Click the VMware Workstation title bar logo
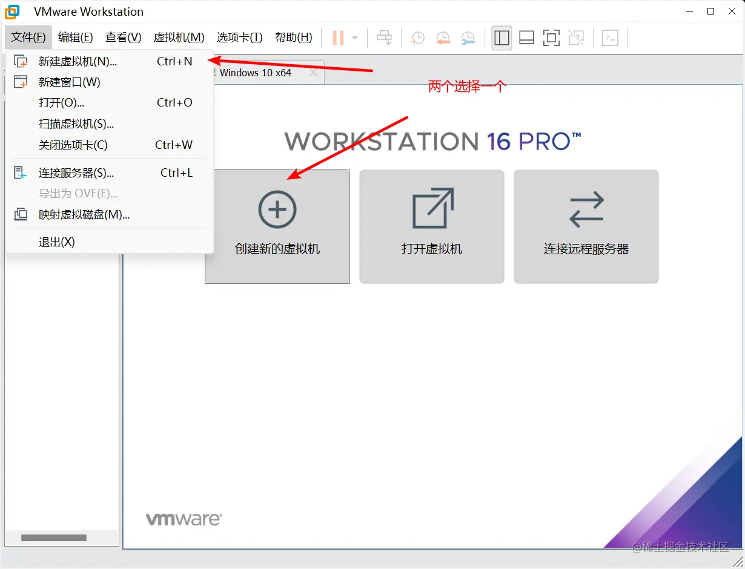Viewport: 745px width, 569px height. point(12,12)
